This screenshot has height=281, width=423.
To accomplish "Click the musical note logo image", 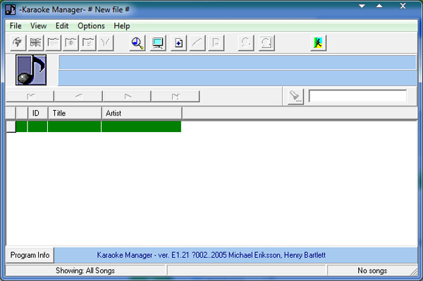I will (x=31, y=70).
